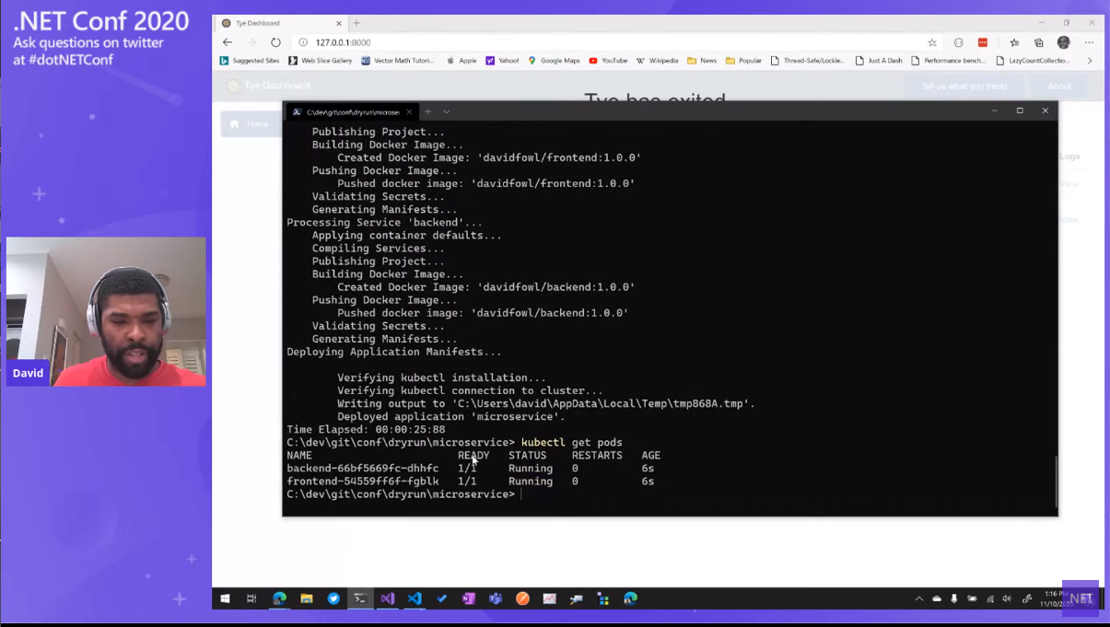Expand the News bookmarks folder
This screenshot has height=627, width=1110.
[x=702, y=61]
